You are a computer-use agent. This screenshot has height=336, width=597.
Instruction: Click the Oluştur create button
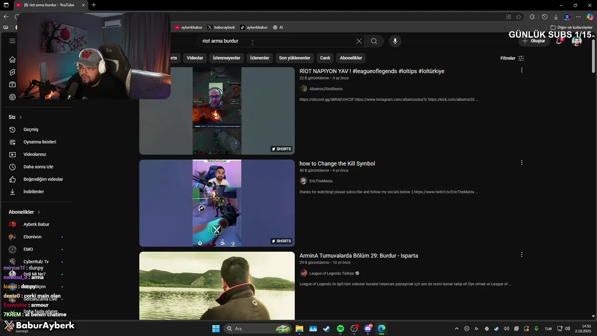pos(534,41)
